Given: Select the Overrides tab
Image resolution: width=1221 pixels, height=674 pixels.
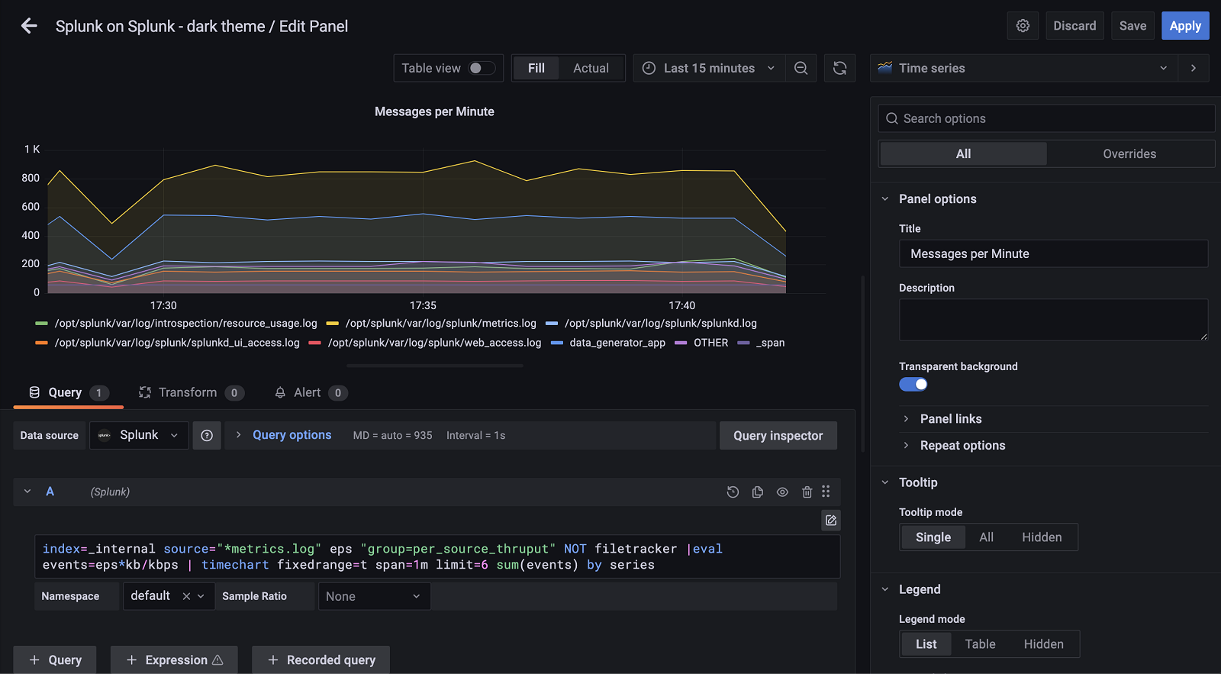Looking at the screenshot, I should [1129, 154].
